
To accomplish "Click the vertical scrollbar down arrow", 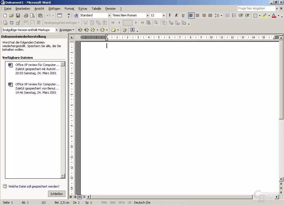I will [281, 179].
